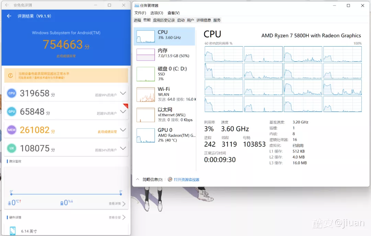The height and width of the screenshot is (236, 371).
Task: Click the MEM score badge icon
Action: coord(12,130)
